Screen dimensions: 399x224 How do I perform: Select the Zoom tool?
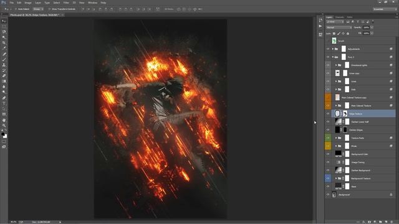tap(4, 126)
